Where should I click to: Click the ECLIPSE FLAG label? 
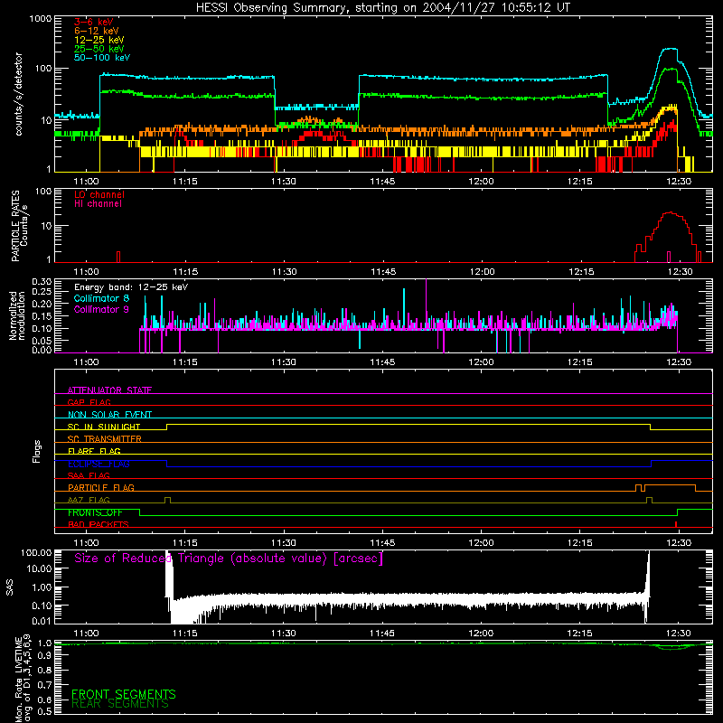[99, 464]
